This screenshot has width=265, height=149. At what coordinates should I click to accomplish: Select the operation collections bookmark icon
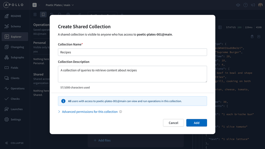coord(43,15)
